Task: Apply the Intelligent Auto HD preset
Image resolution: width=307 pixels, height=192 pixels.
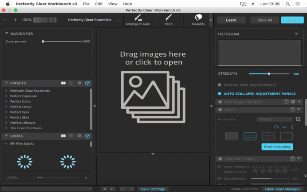Action: tap(138, 20)
